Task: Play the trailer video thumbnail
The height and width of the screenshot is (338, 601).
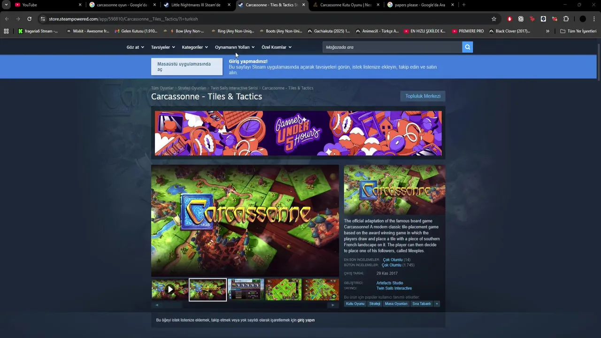Action: tap(170, 290)
